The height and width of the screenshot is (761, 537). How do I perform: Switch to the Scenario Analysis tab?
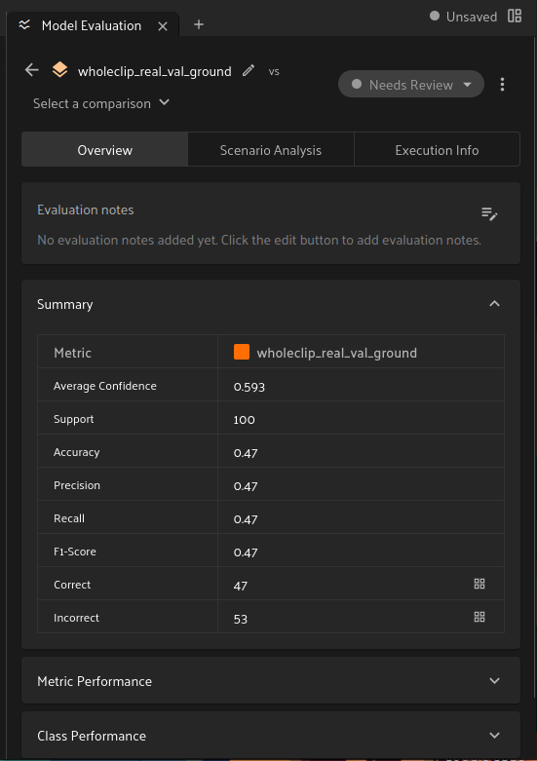pyautogui.click(x=271, y=150)
